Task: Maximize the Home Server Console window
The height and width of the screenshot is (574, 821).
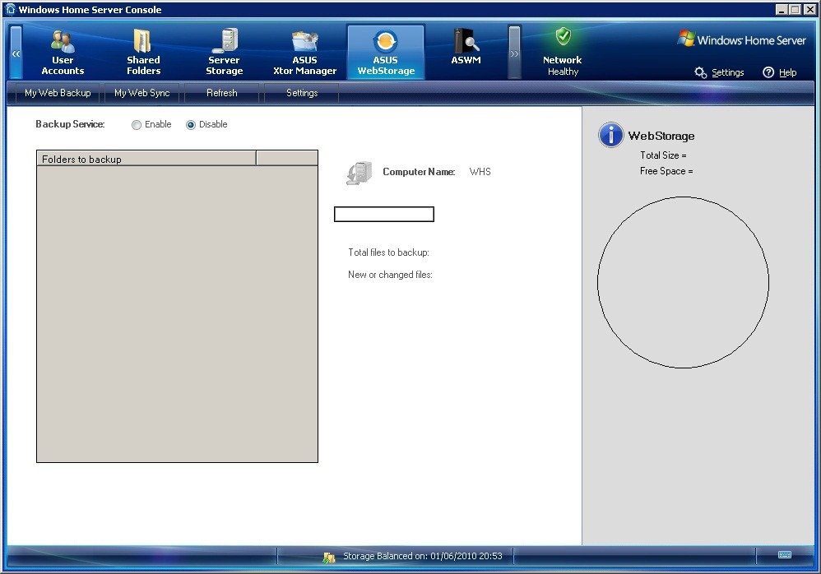Action: (x=795, y=9)
